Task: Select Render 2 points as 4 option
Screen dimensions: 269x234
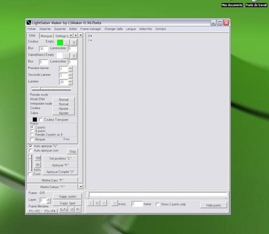Action: coord(32,134)
